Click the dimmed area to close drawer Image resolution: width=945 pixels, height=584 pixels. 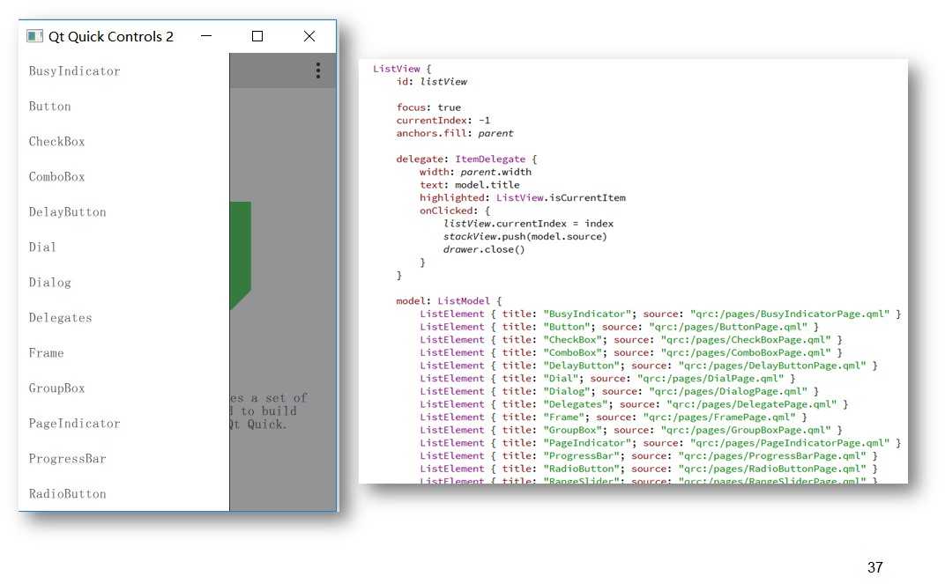point(283,282)
